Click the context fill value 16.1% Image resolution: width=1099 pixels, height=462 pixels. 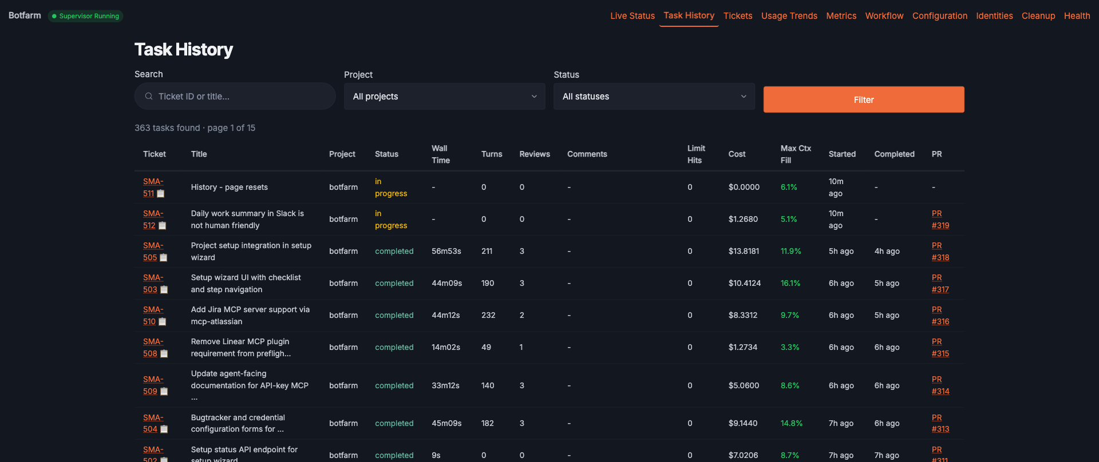pyautogui.click(x=790, y=284)
